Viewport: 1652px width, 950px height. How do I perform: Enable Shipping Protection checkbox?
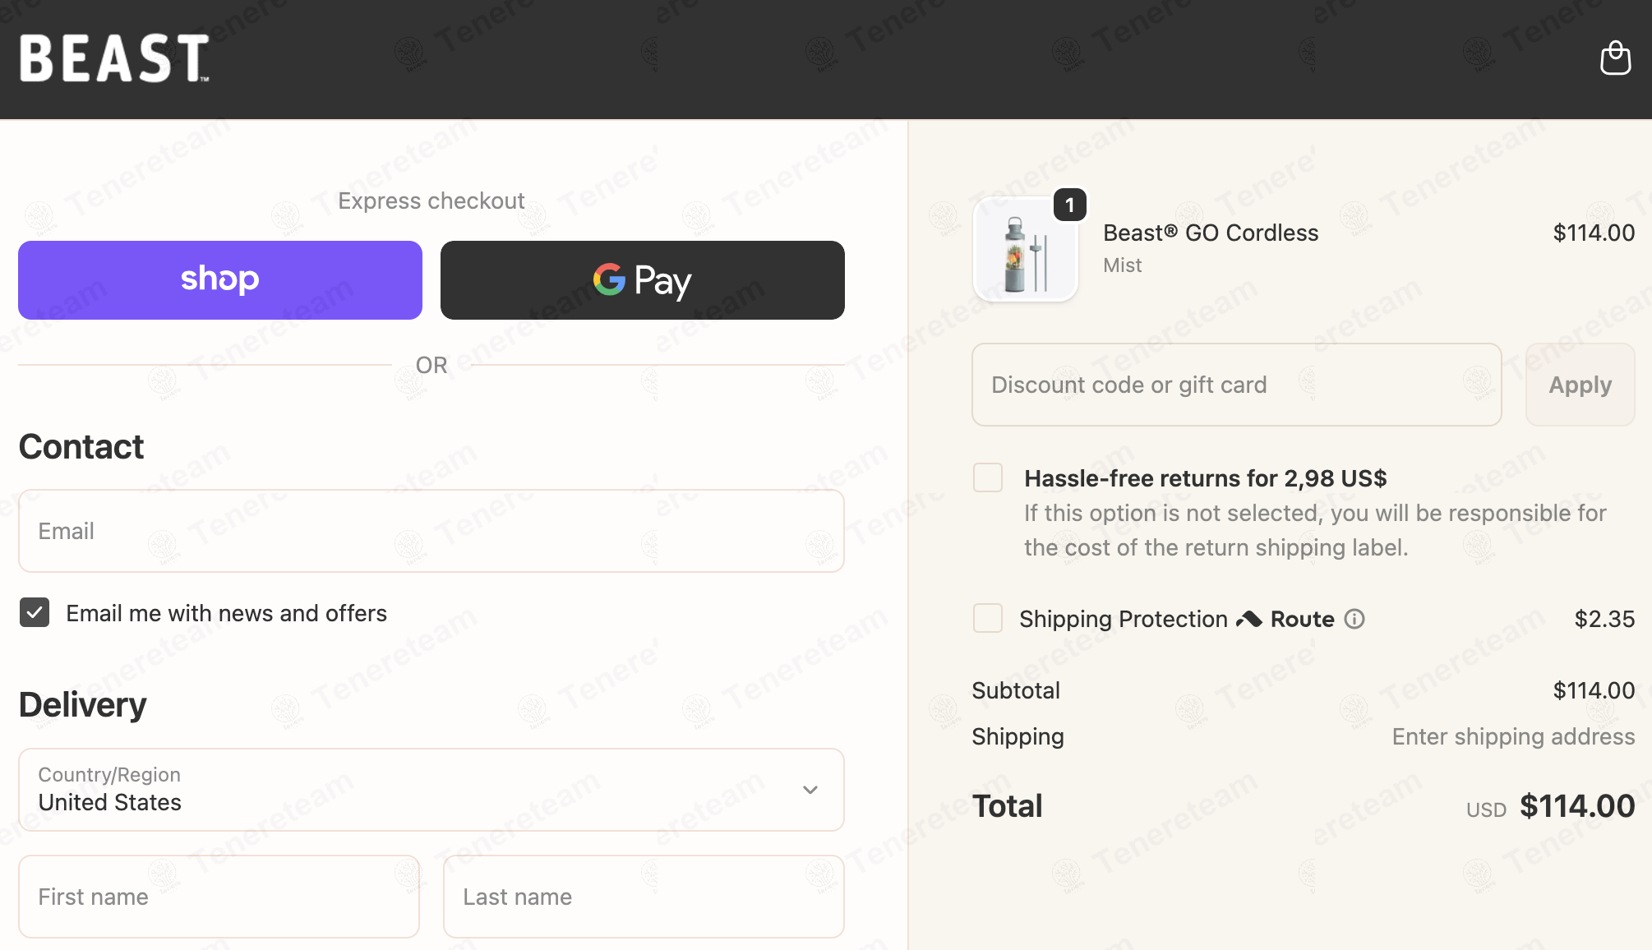tap(988, 618)
